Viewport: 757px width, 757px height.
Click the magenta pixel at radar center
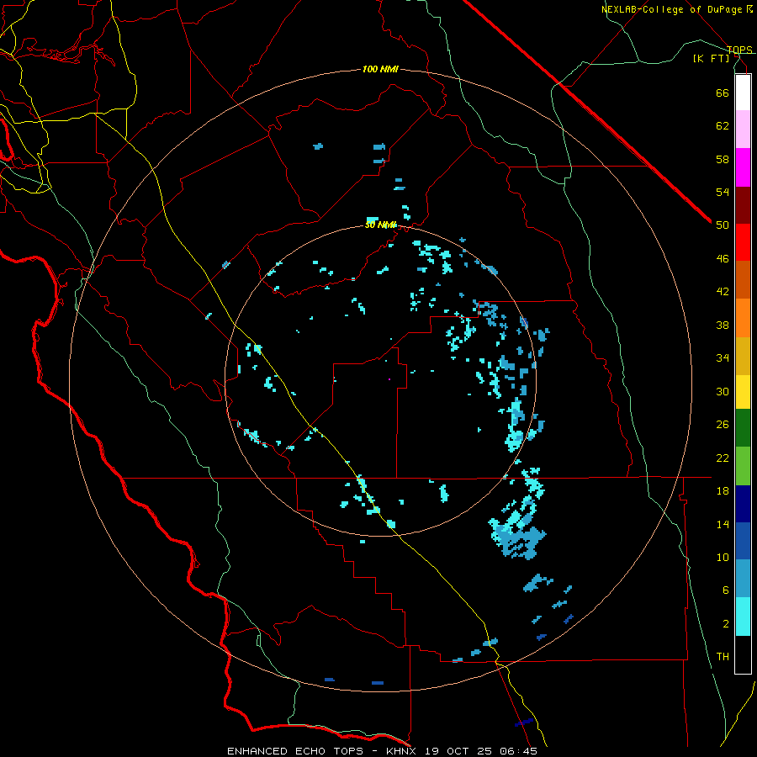[389, 379]
